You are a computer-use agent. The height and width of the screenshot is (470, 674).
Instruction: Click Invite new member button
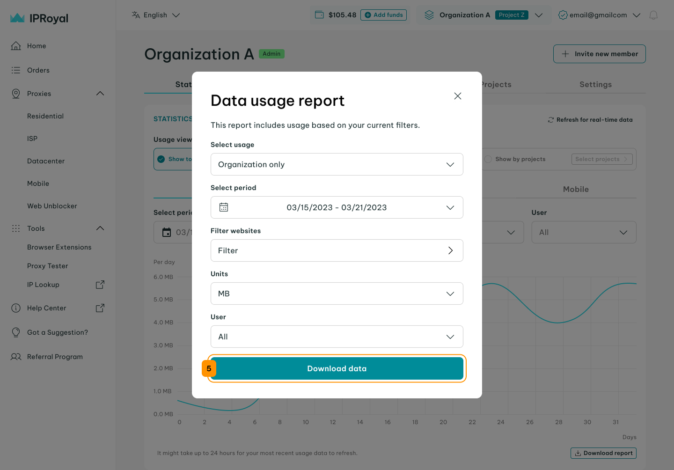click(599, 54)
